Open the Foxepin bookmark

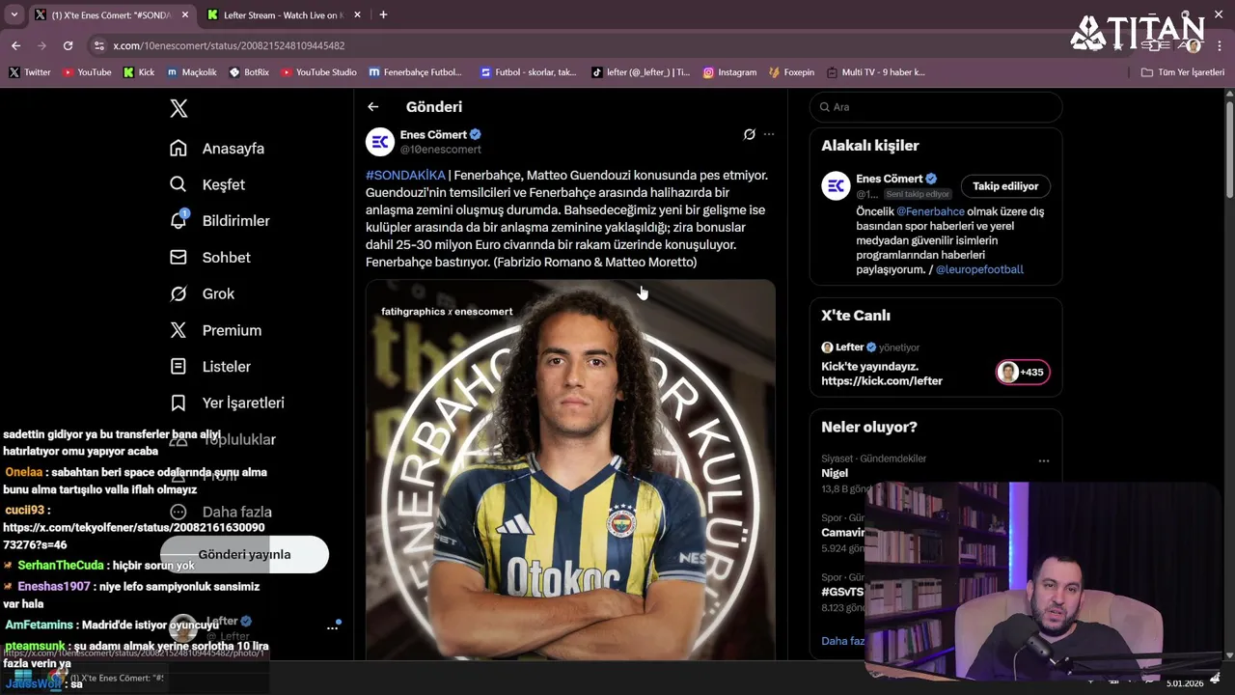791,72
